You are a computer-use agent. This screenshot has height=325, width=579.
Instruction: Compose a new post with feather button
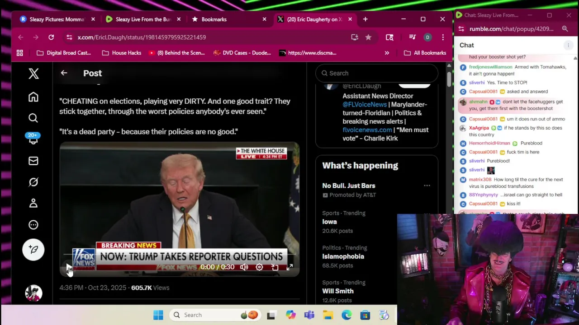point(33,249)
